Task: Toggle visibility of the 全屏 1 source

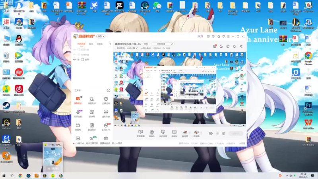Action: point(74,59)
